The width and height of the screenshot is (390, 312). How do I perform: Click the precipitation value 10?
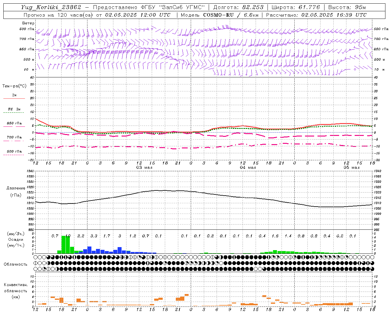[x=68, y=236]
